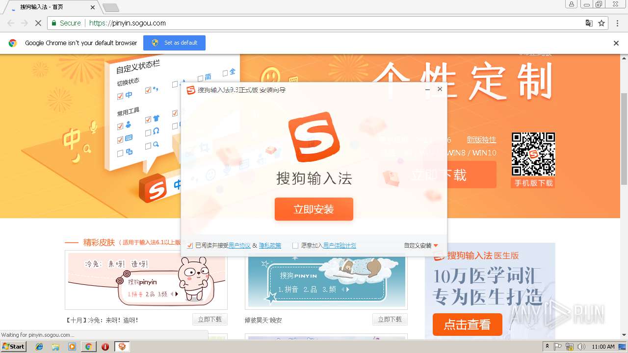Click 立即下载 for the 倬彼昊天·晚安 skin
Screen dimensions: 628x353
(x=390, y=320)
